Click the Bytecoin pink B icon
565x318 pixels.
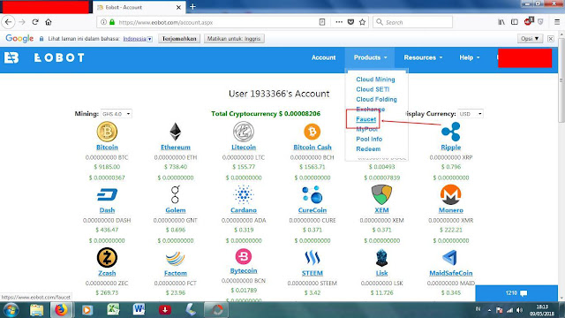(244, 257)
